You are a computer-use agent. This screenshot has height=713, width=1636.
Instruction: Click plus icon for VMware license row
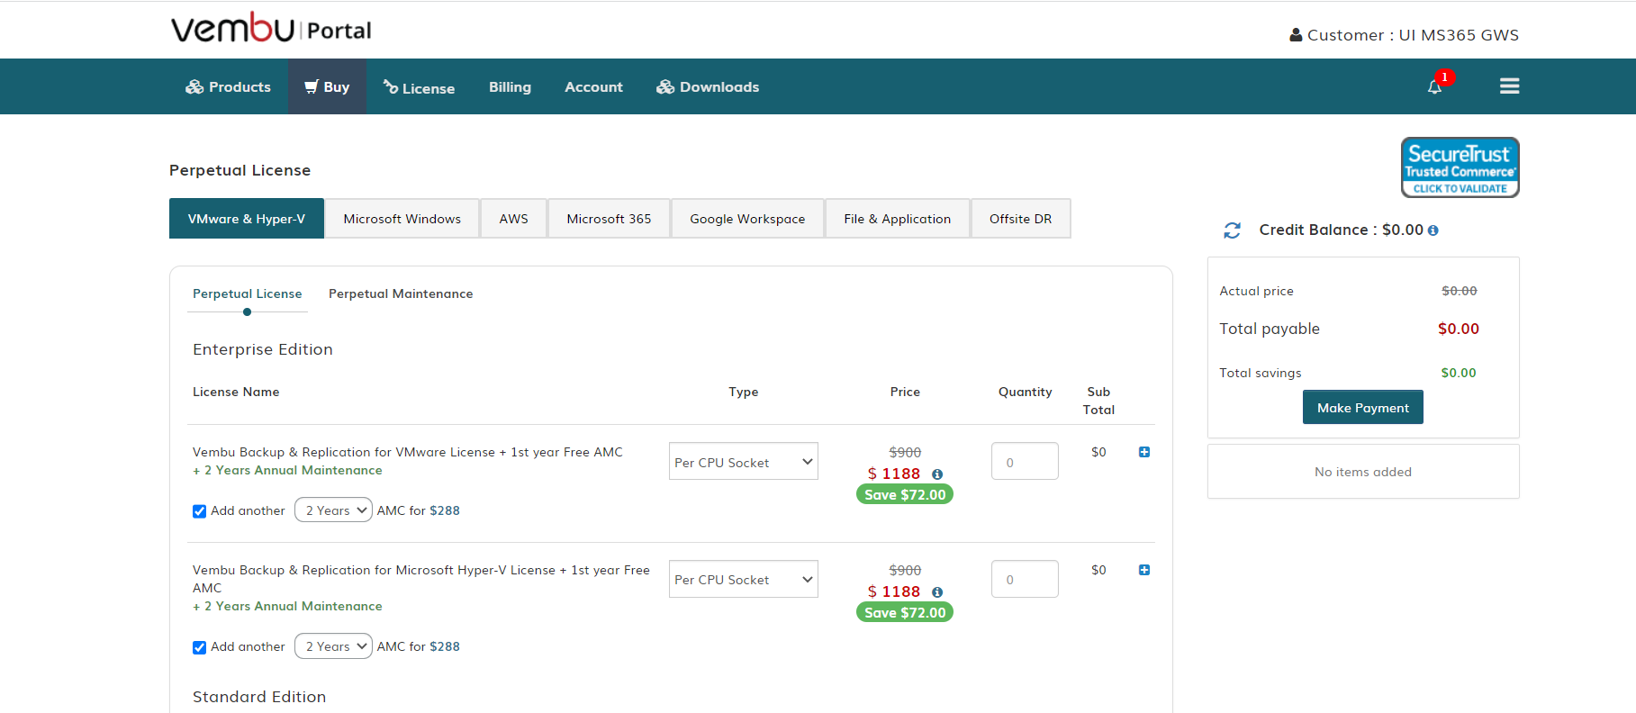[x=1144, y=452]
